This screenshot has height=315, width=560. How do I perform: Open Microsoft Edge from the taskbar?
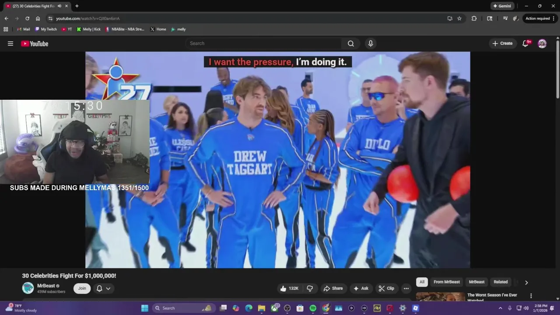[x=249, y=308]
